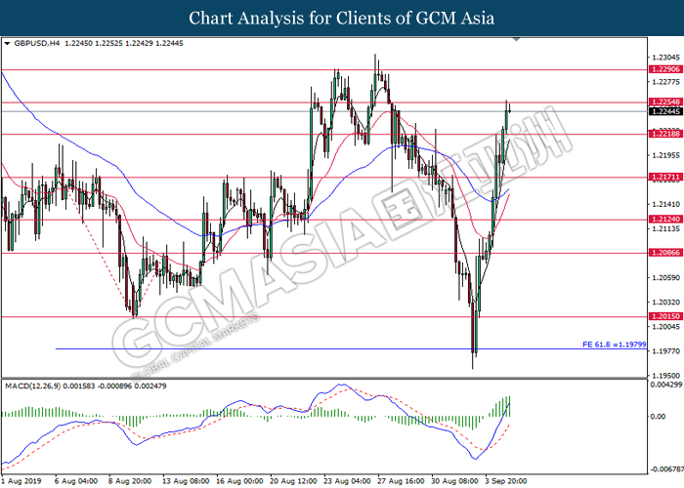Click the 1.20320 price scale value
The image size is (684, 488).
tap(665, 303)
